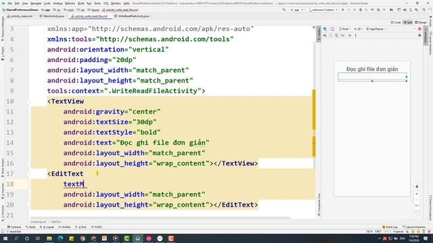Viewport: 433px width, 243px height.
Task: Switch editor to Split view
Action: 408,22
